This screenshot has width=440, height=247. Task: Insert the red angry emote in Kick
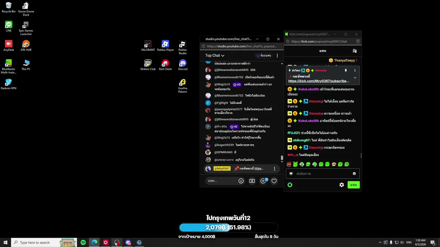click(x=289, y=164)
